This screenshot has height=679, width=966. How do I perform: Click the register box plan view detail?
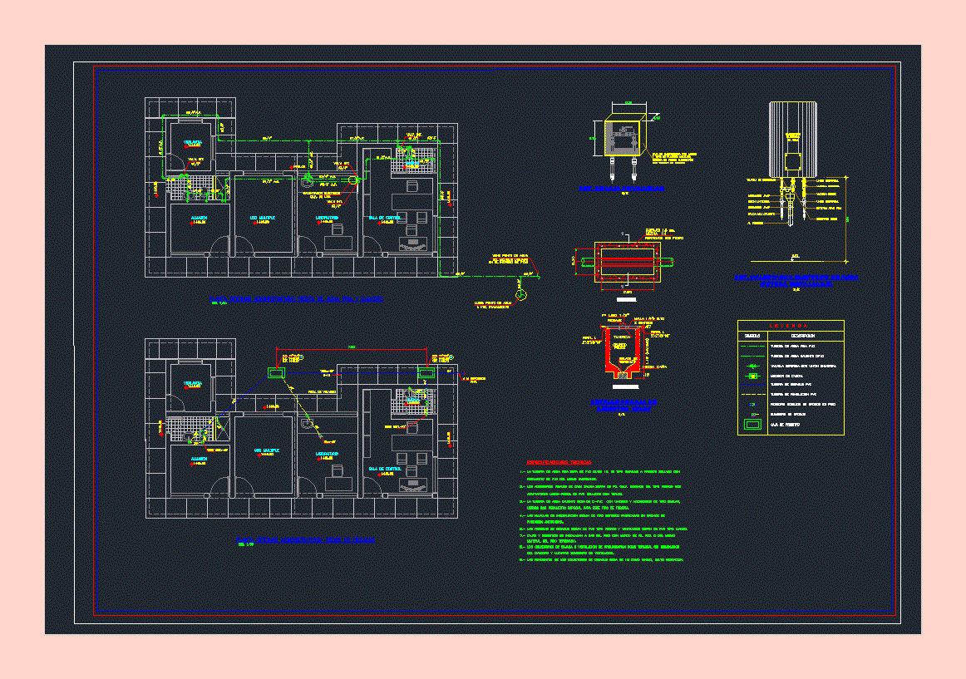tap(623, 261)
